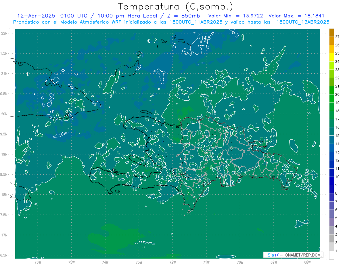The image size is (345, 266).
Task: Click the color scale value 25
Action: click(x=338, y=53)
